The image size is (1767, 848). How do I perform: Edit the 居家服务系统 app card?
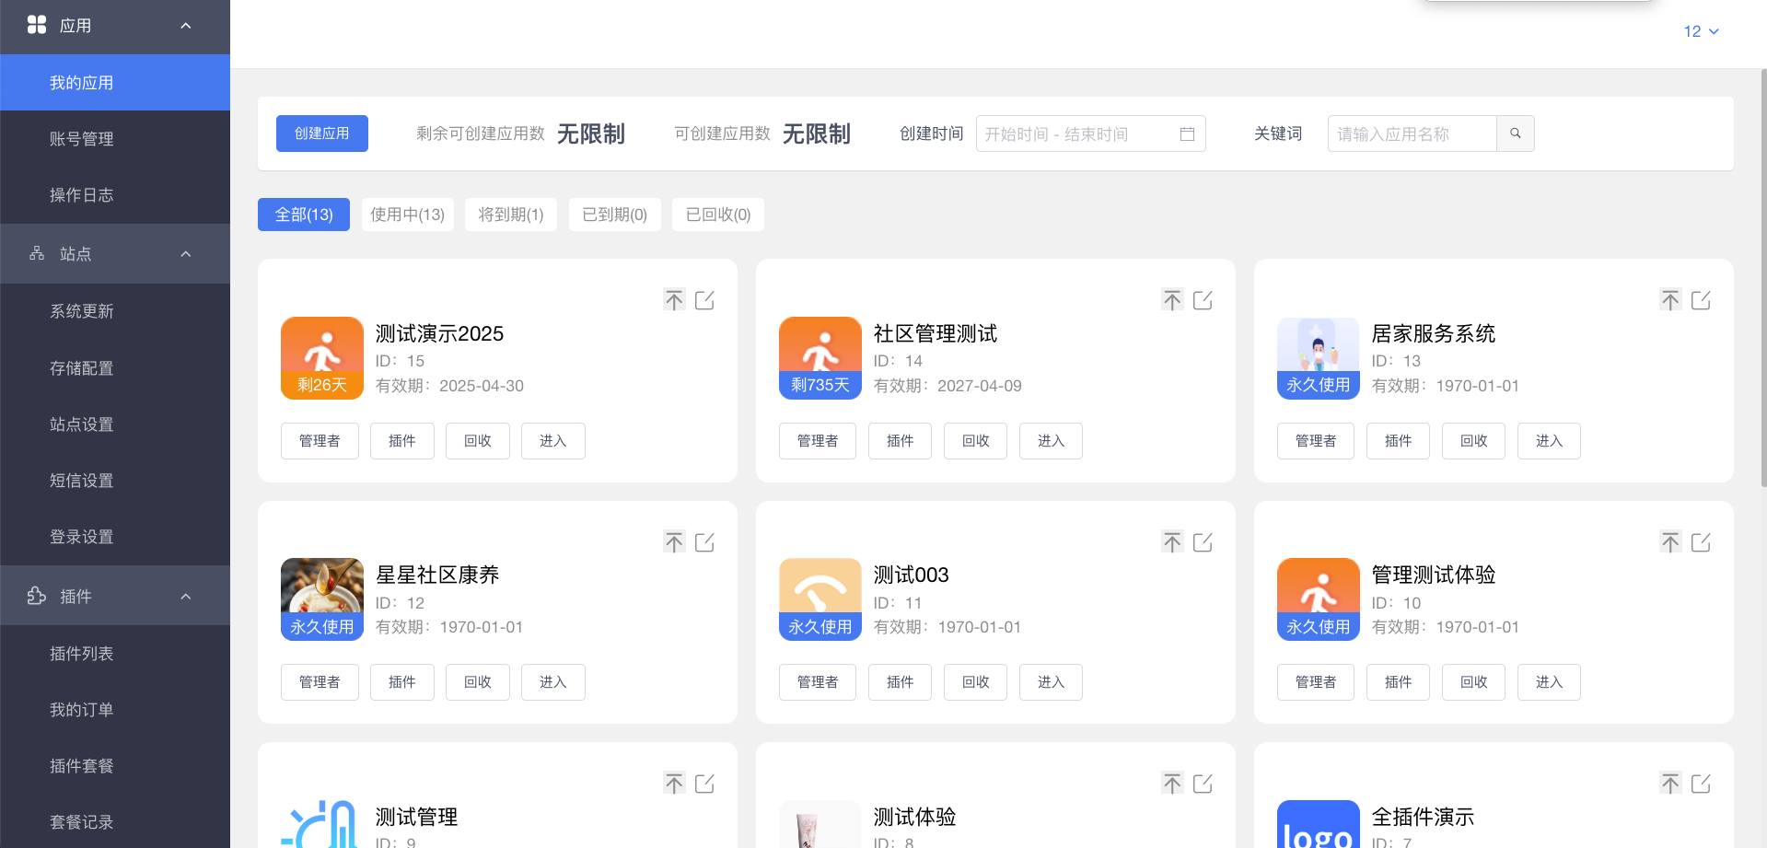tap(1702, 300)
